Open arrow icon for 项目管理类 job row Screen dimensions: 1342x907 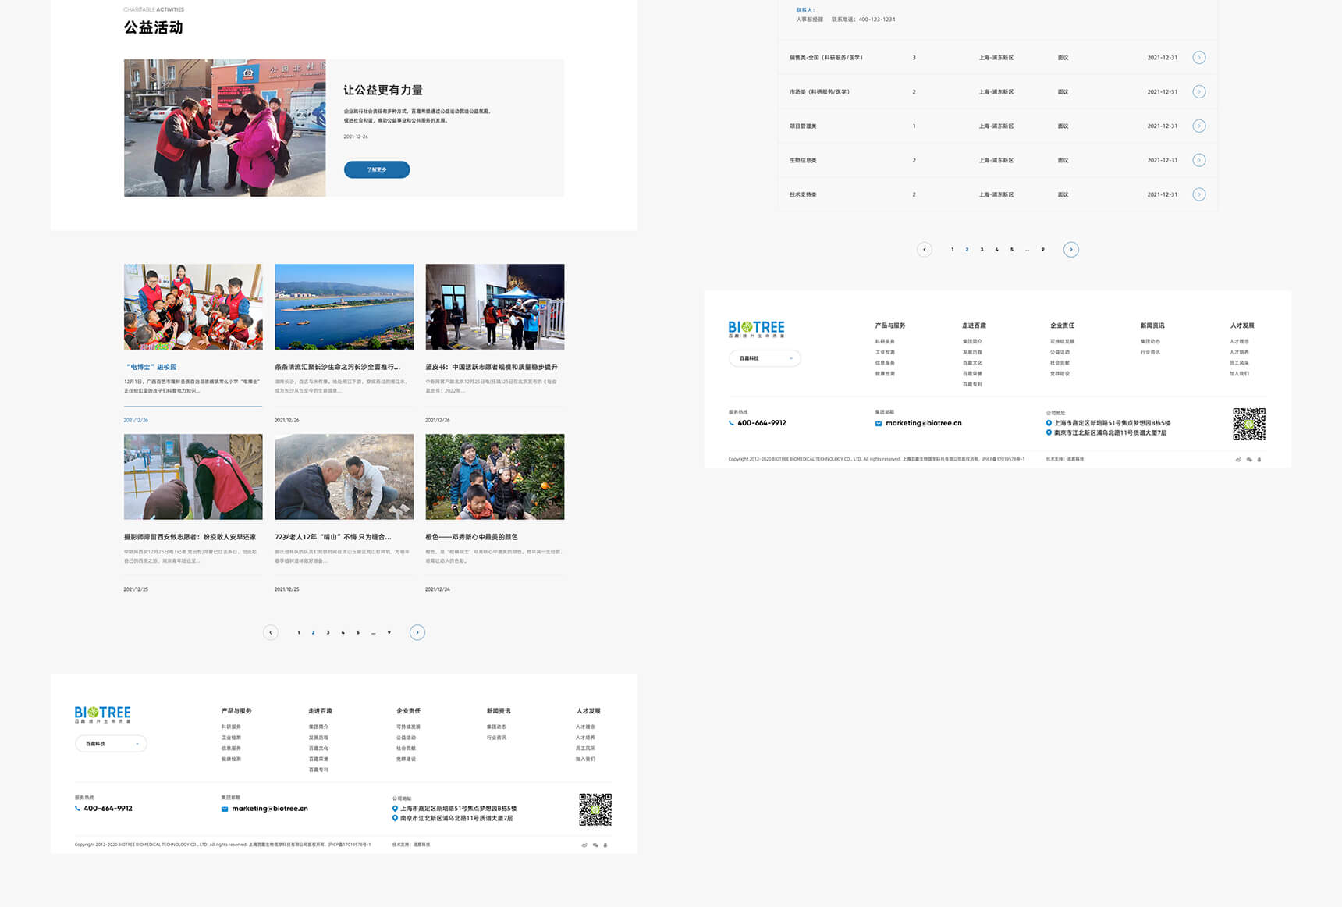1199,126
